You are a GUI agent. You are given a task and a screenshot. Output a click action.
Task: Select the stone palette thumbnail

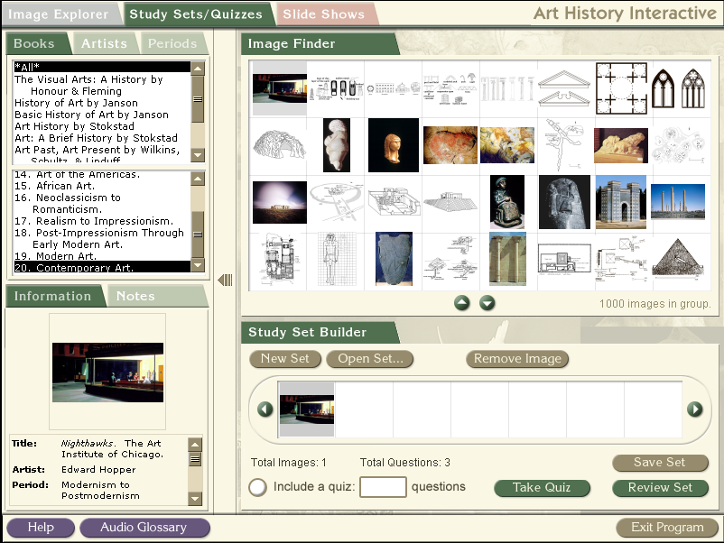394,259
